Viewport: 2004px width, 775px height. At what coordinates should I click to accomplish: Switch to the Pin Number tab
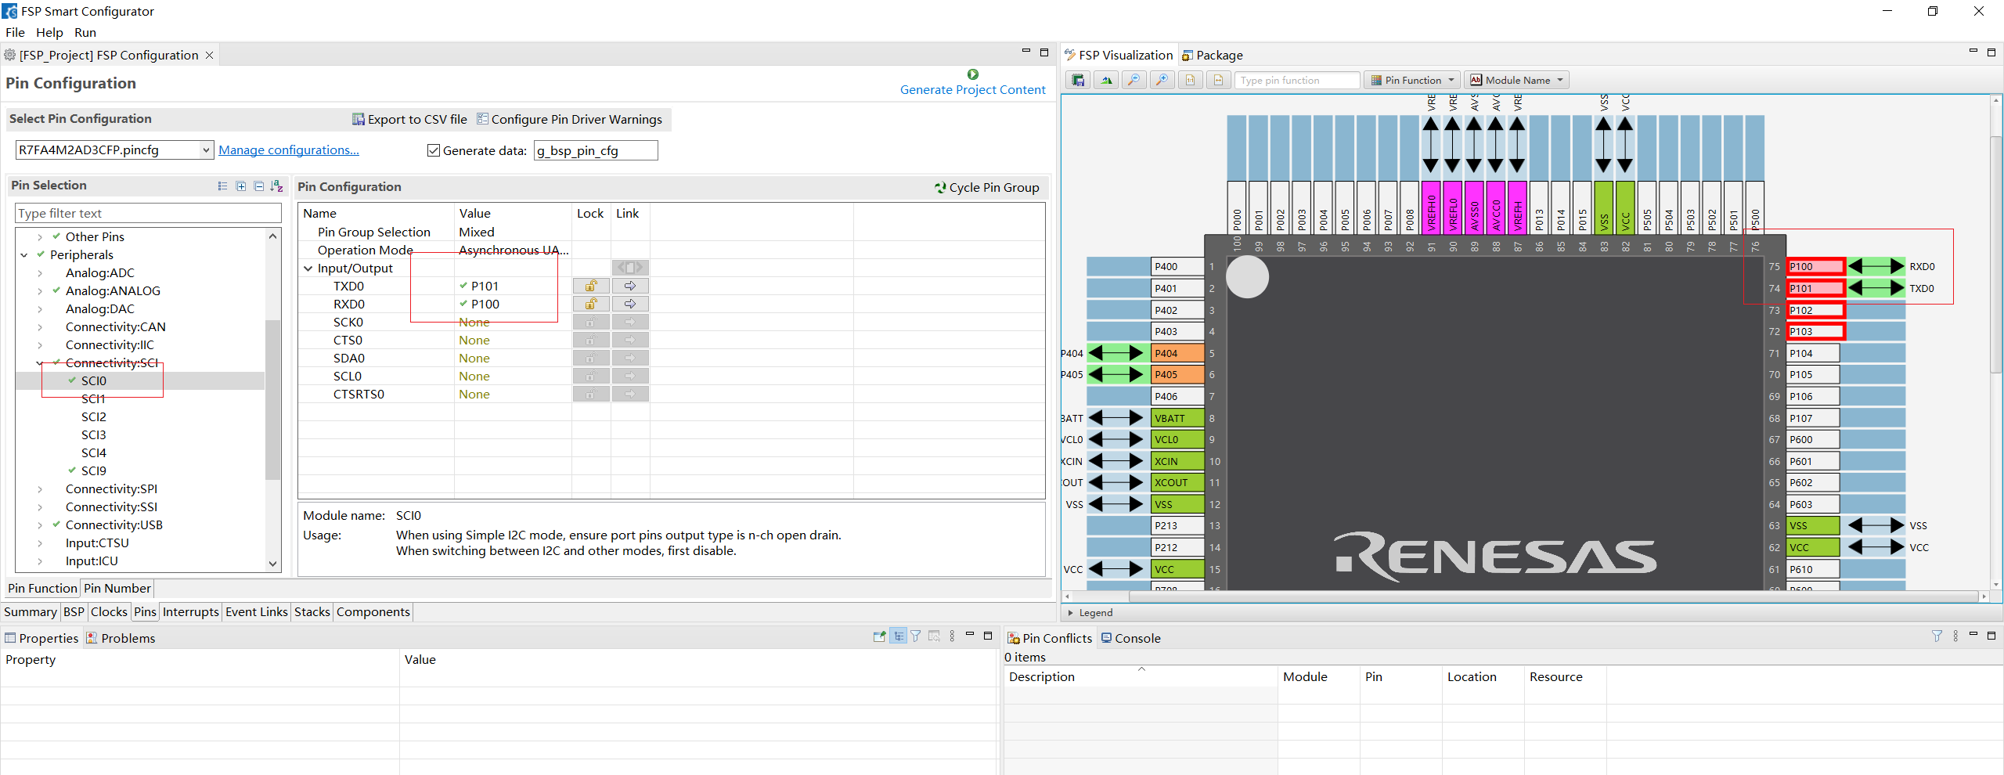click(117, 589)
